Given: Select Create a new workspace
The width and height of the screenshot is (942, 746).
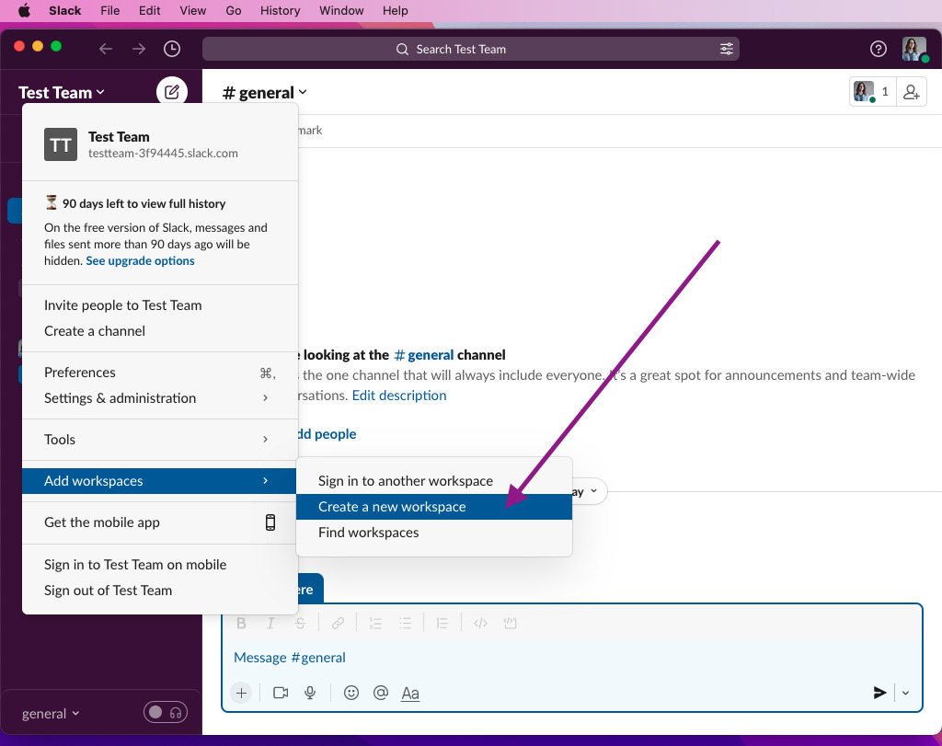Looking at the screenshot, I should point(434,506).
